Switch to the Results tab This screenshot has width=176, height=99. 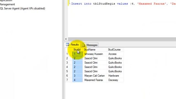(72, 45)
